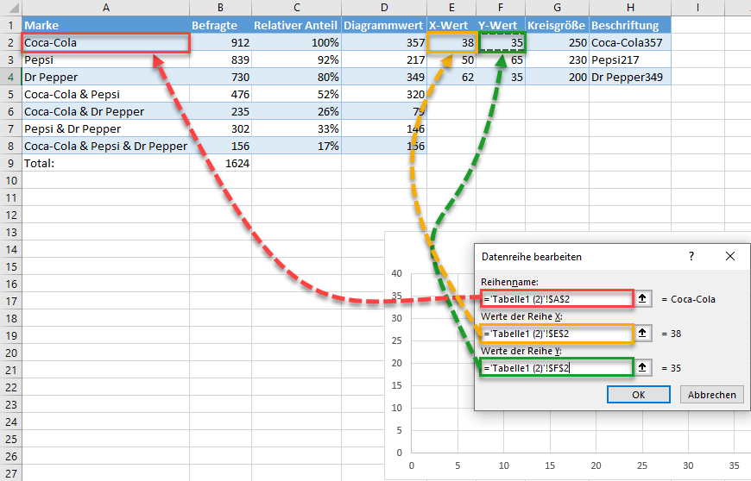Select the Coca-Cola cell in column A
Viewport: 751px width, 481px height.
pos(106,42)
